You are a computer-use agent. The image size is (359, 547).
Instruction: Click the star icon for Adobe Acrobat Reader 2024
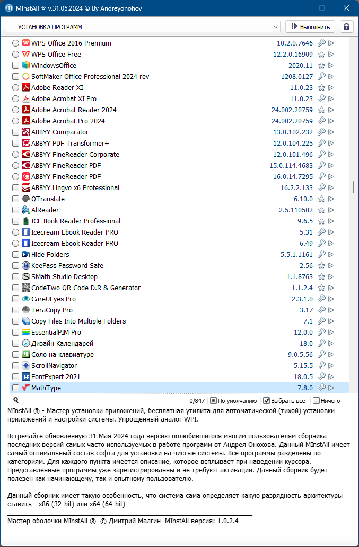coord(321,110)
